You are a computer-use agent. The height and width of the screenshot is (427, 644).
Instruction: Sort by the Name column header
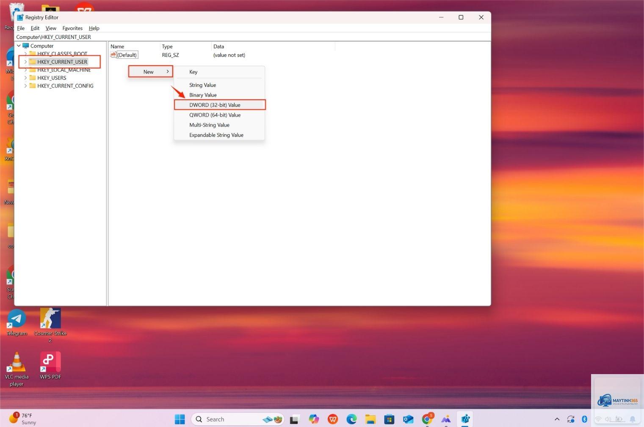[x=134, y=47]
